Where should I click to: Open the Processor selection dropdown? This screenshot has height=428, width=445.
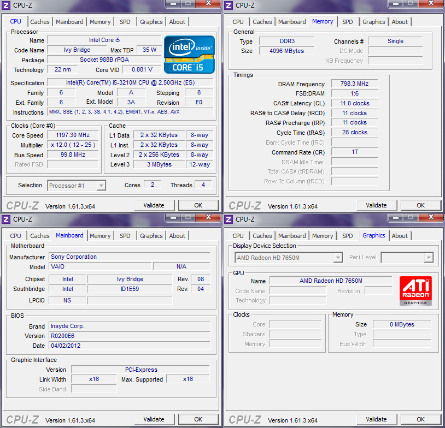tap(76, 185)
